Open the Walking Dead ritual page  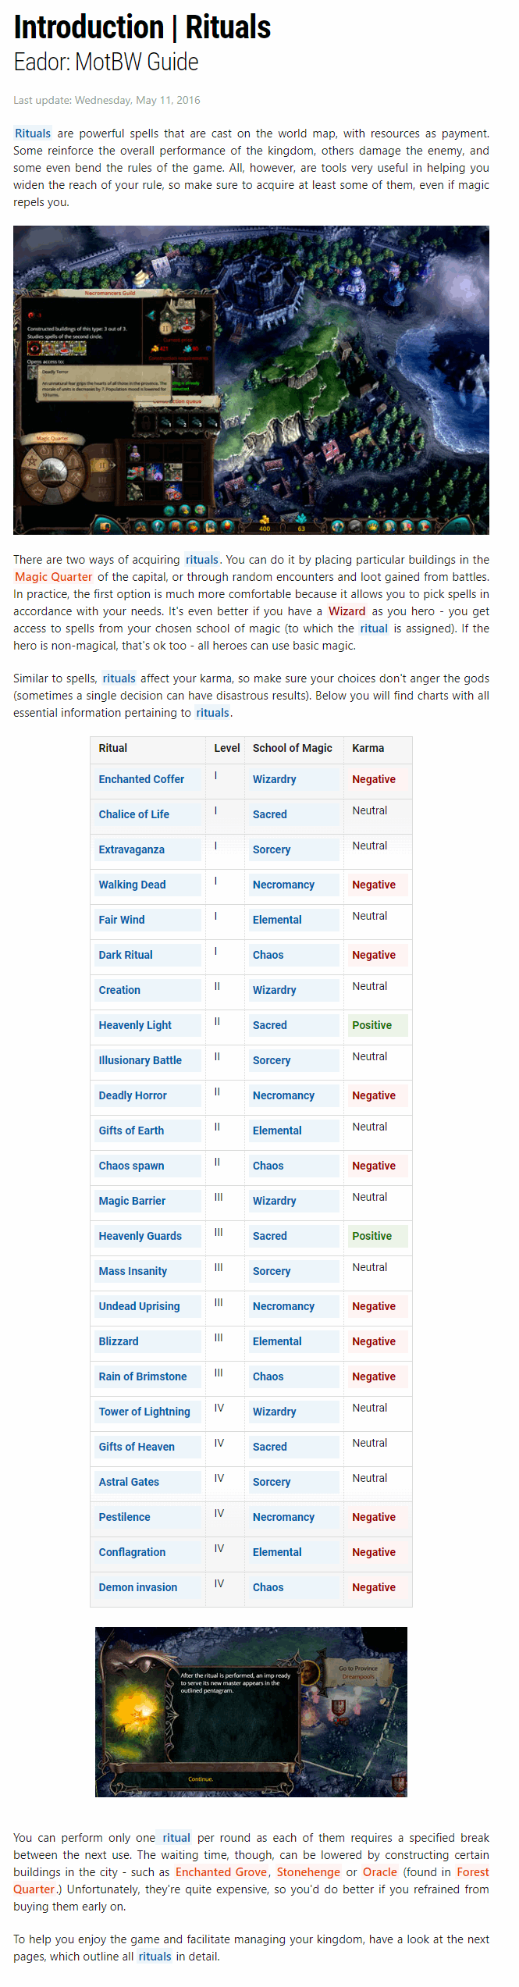132,885
